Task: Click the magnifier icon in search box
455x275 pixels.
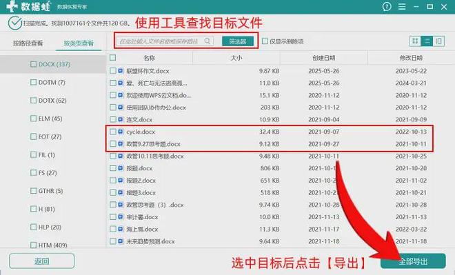Action: pyautogui.click(x=208, y=41)
